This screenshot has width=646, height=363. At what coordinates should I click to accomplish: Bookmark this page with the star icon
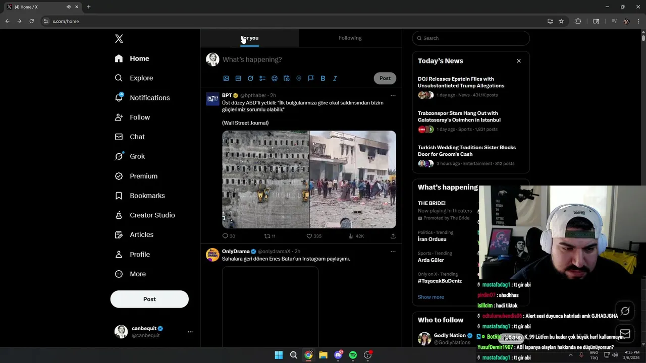[x=561, y=21]
